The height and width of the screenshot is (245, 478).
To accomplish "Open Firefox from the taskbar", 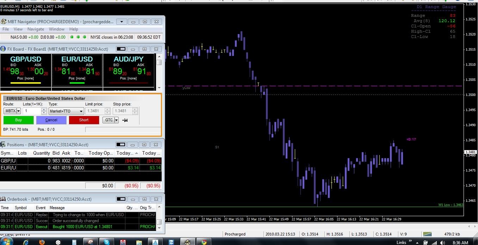I will click(42, 242).
